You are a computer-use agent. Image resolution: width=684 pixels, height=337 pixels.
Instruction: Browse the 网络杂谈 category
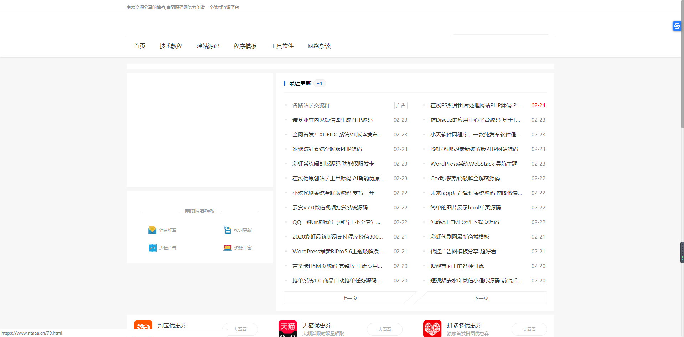[x=319, y=46]
